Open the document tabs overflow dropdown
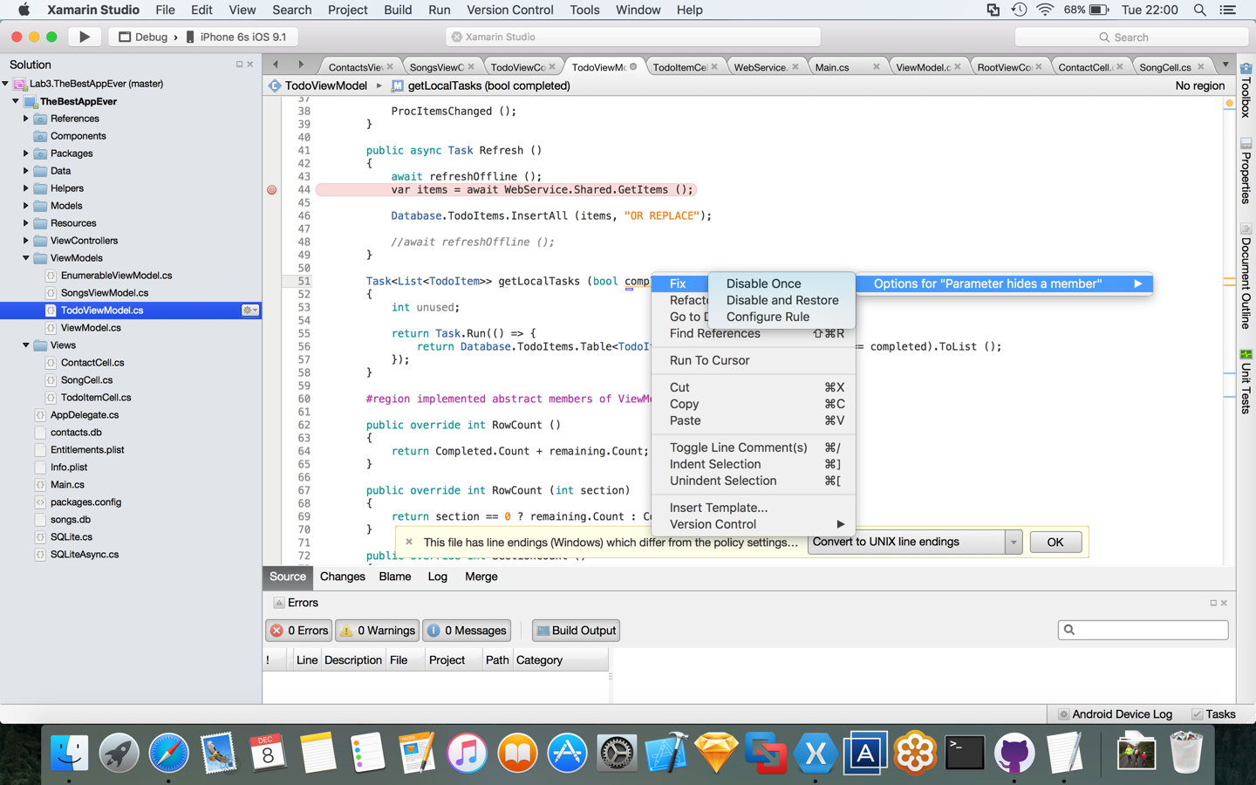 (x=1225, y=65)
